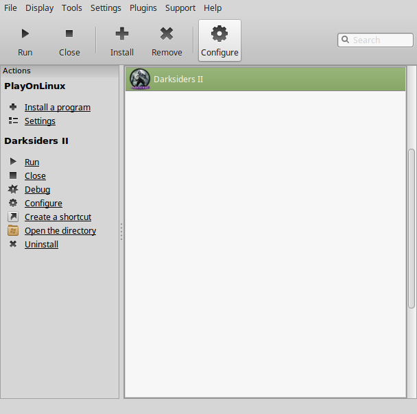
Task: Open the Debug link
Action: pyautogui.click(x=38, y=190)
